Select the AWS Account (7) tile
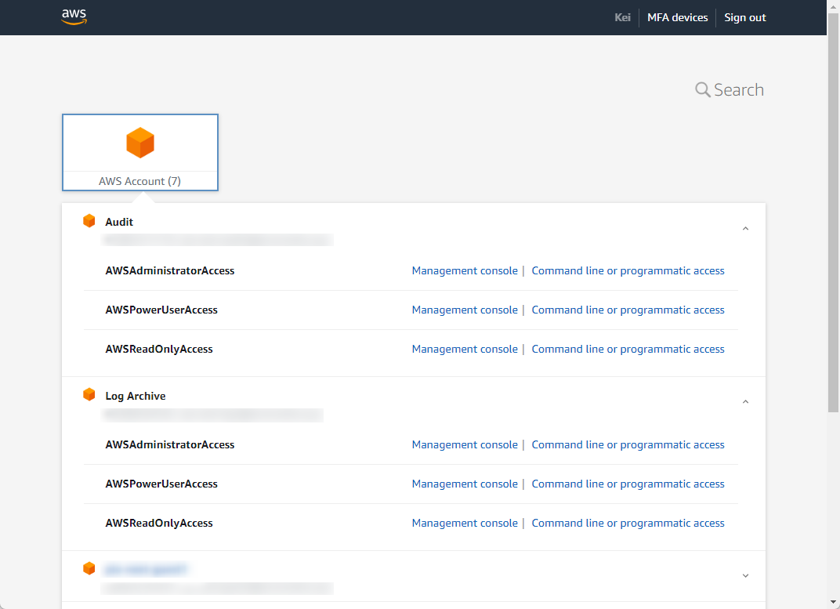This screenshot has width=840, height=609. point(139,152)
